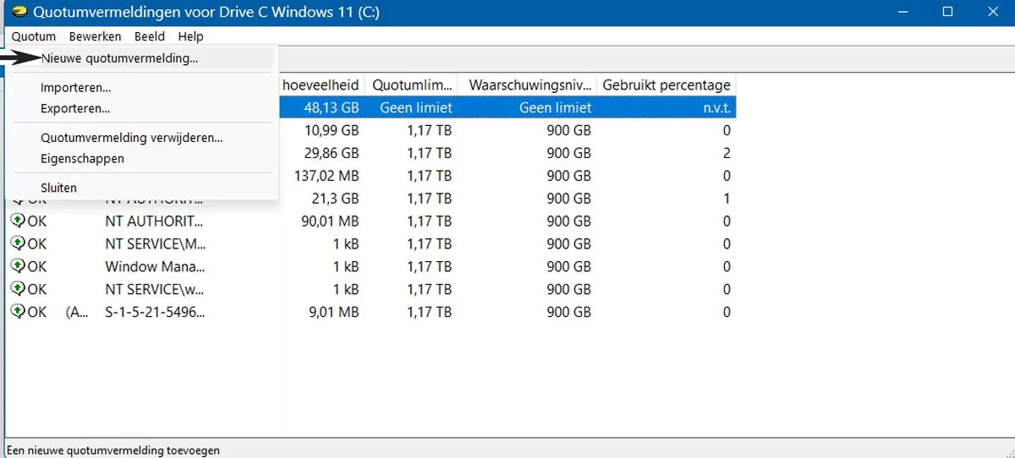1015x458 pixels.
Task: Select the Window Mana... entry name
Action: pos(155,266)
